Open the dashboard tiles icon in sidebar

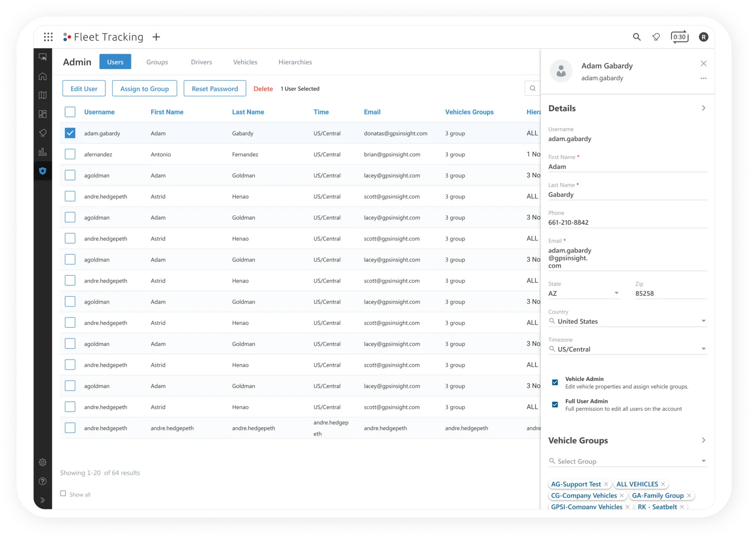[x=43, y=114]
